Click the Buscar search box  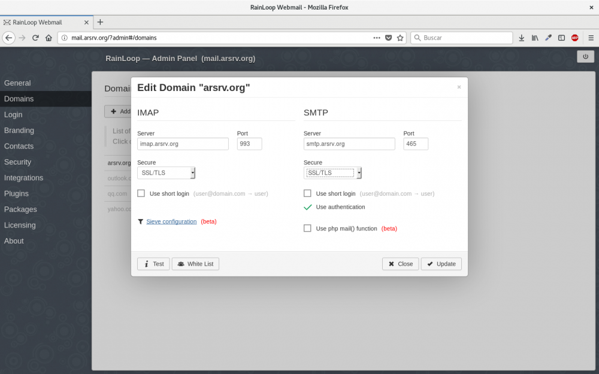click(x=461, y=38)
